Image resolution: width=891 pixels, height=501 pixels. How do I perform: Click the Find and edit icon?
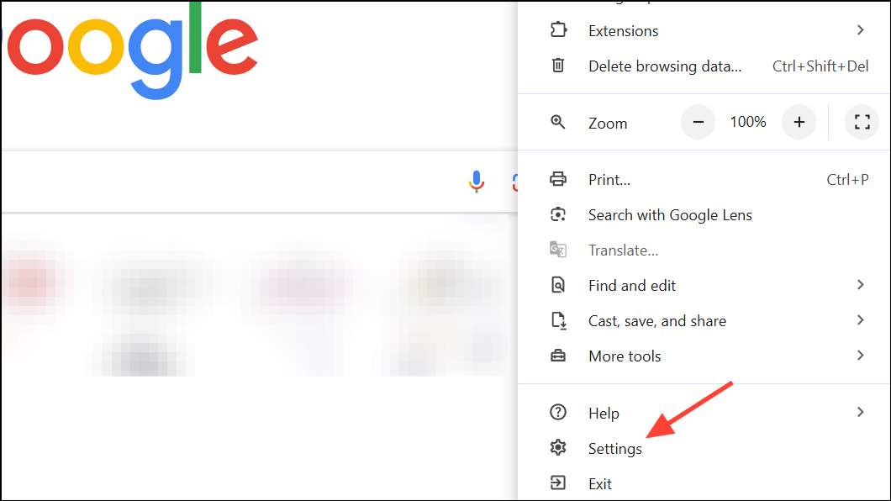(558, 286)
